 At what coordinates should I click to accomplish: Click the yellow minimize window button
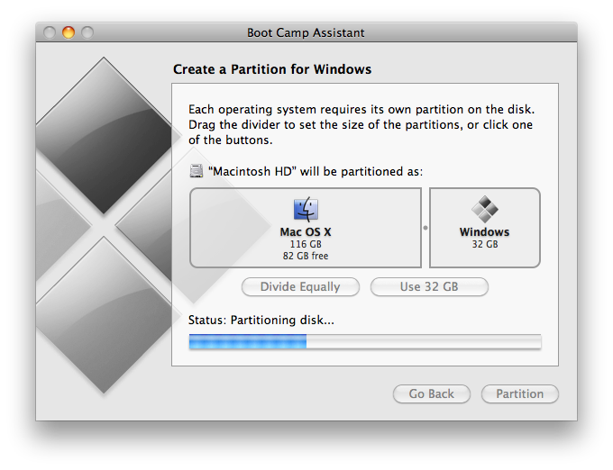[x=69, y=32]
